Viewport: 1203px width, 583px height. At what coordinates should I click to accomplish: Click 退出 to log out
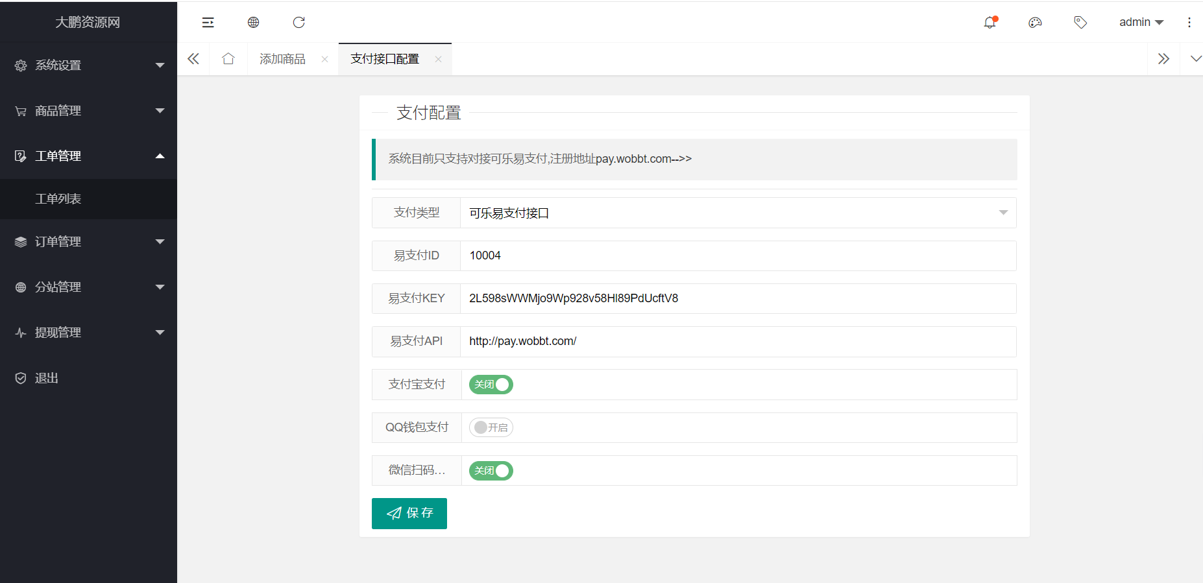point(47,378)
